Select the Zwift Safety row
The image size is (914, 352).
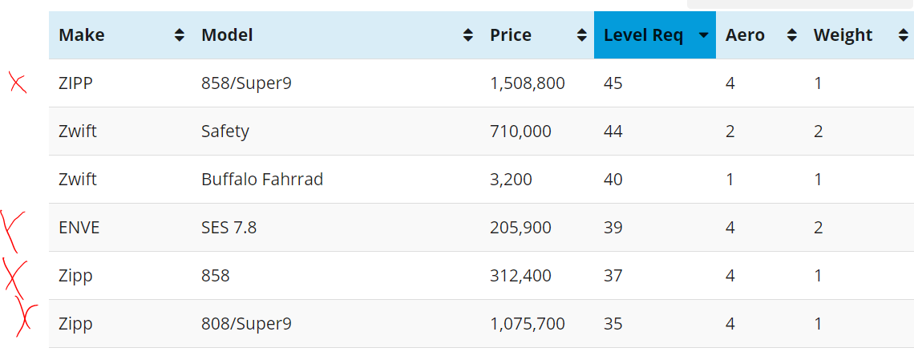[x=225, y=131]
